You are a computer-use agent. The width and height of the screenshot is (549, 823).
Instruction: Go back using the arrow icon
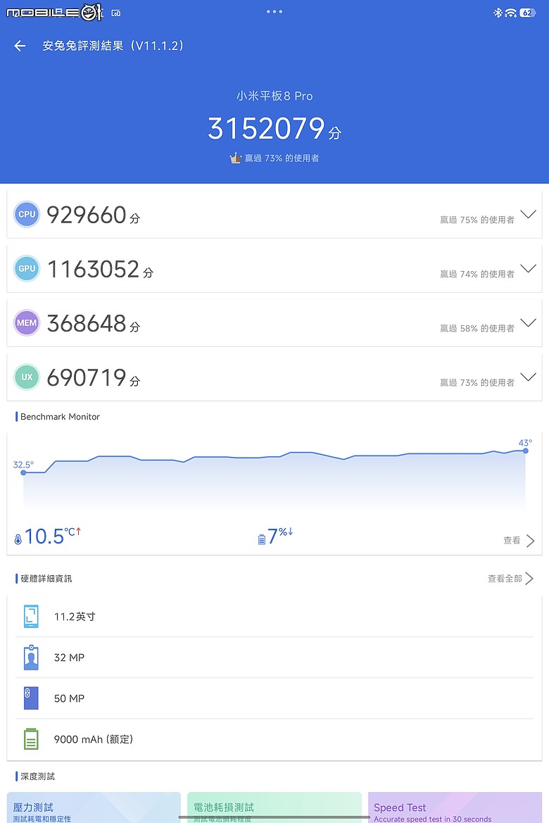point(20,46)
